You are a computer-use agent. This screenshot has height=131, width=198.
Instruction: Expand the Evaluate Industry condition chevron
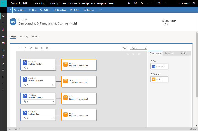click(53, 85)
